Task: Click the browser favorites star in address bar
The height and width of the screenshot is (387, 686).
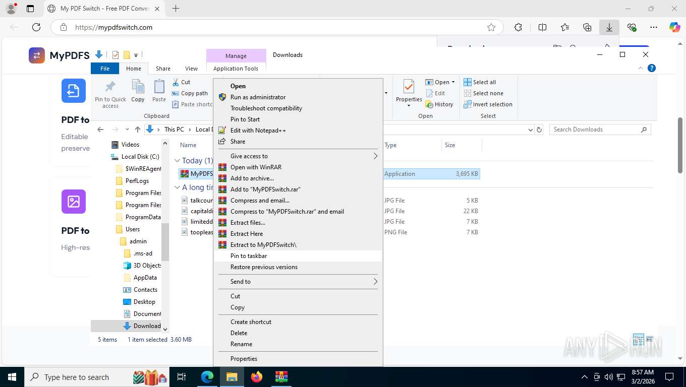Action: [x=491, y=27]
